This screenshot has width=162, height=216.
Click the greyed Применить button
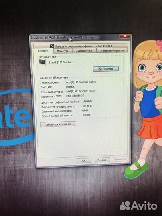[x=120, y=159]
